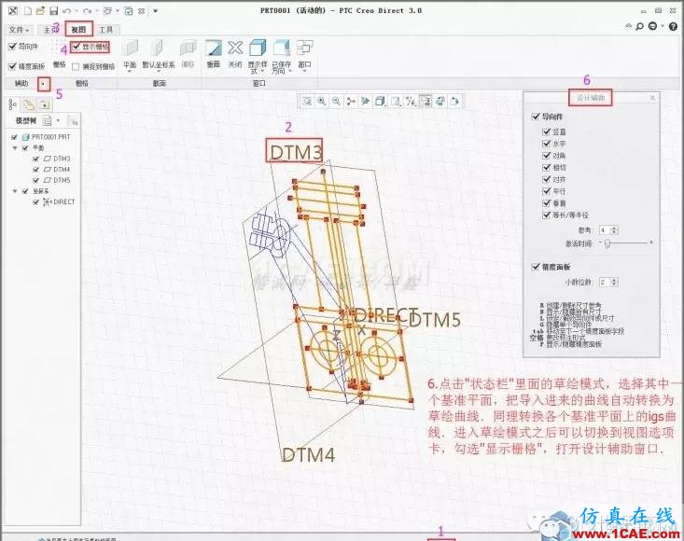Click the plus end of 激活时间 slider
Screen dimensions: 684x541
651,243
